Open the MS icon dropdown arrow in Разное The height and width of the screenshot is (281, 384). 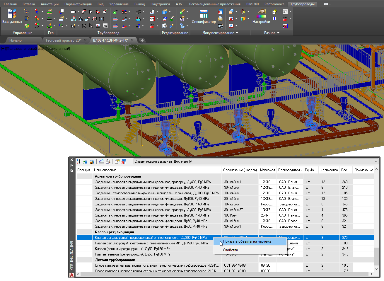(x=290, y=12)
